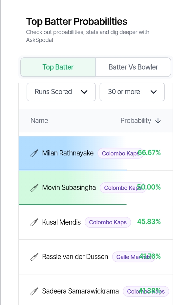Click the Galle Marvels team badge
The height and width of the screenshot is (305, 190).
tap(134, 257)
